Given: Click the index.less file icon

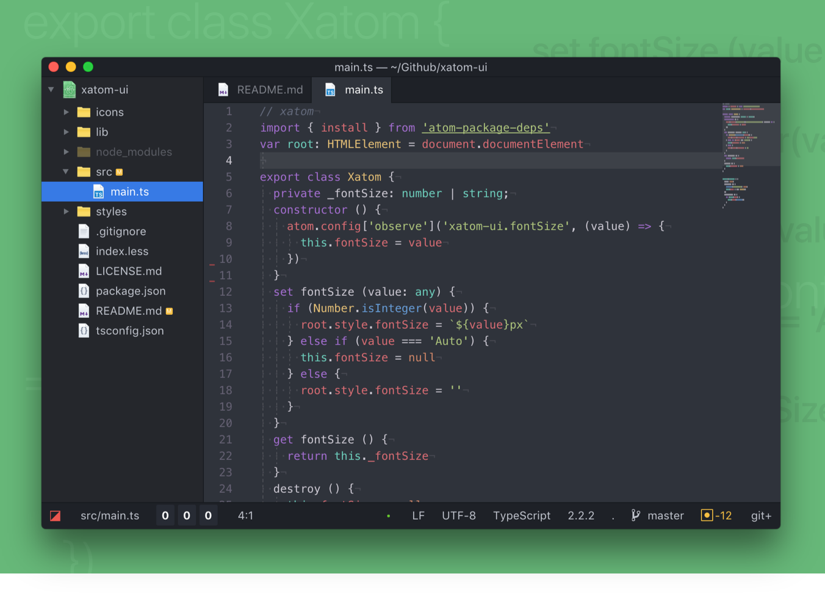Looking at the screenshot, I should click(84, 251).
